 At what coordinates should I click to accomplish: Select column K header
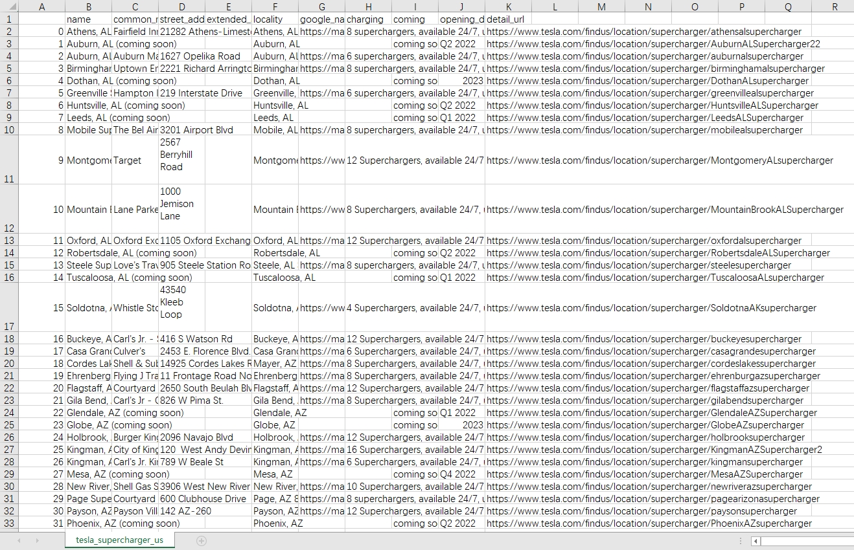coord(508,7)
